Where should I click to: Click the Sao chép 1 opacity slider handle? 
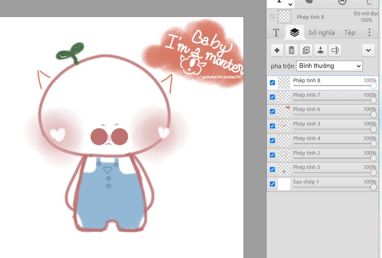click(373, 187)
